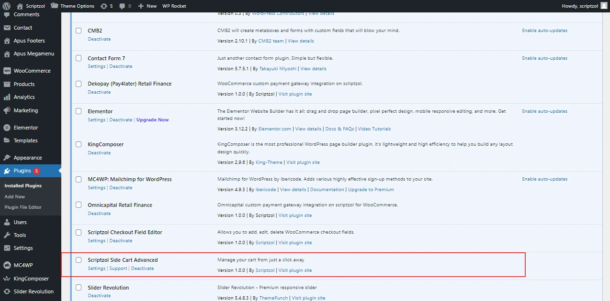Image resolution: width=610 pixels, height=301 pixels.
Task: Click the Users sidebar icon
Action: (x=7, y=222)
